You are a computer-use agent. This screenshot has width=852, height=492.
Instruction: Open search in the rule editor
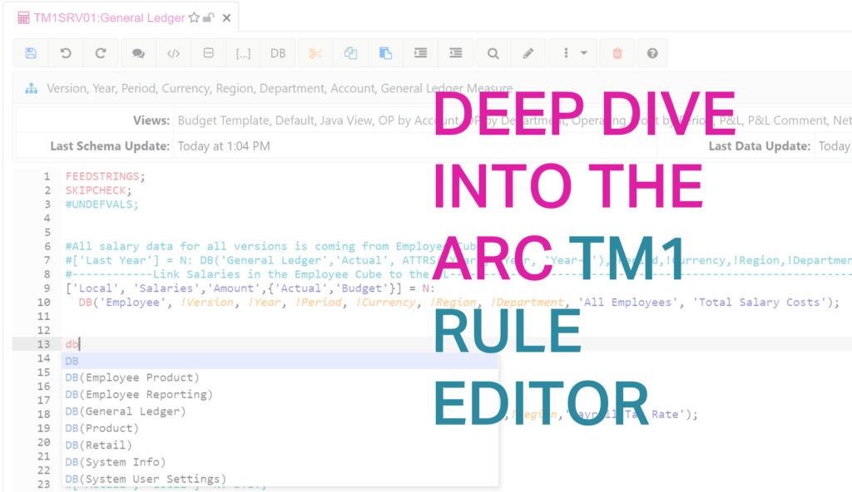coord(493,53)
